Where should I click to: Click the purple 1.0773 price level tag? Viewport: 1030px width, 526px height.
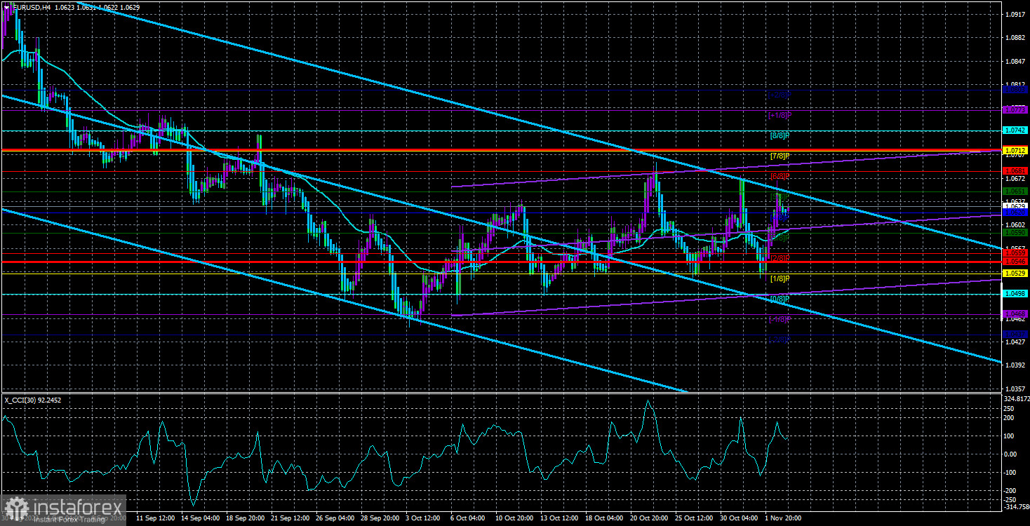tap(1015, 109)
